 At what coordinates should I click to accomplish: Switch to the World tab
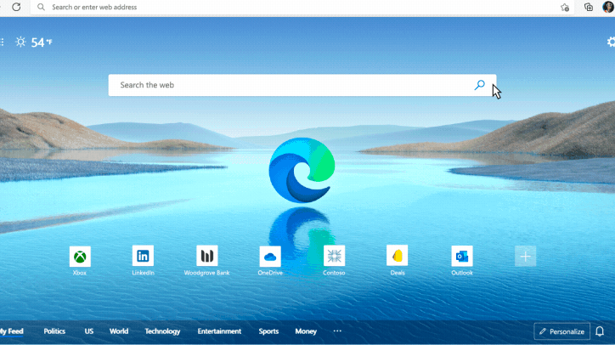[119, 331]
